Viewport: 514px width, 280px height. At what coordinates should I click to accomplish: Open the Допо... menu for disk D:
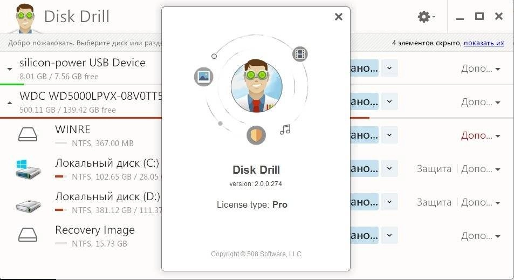481,202
